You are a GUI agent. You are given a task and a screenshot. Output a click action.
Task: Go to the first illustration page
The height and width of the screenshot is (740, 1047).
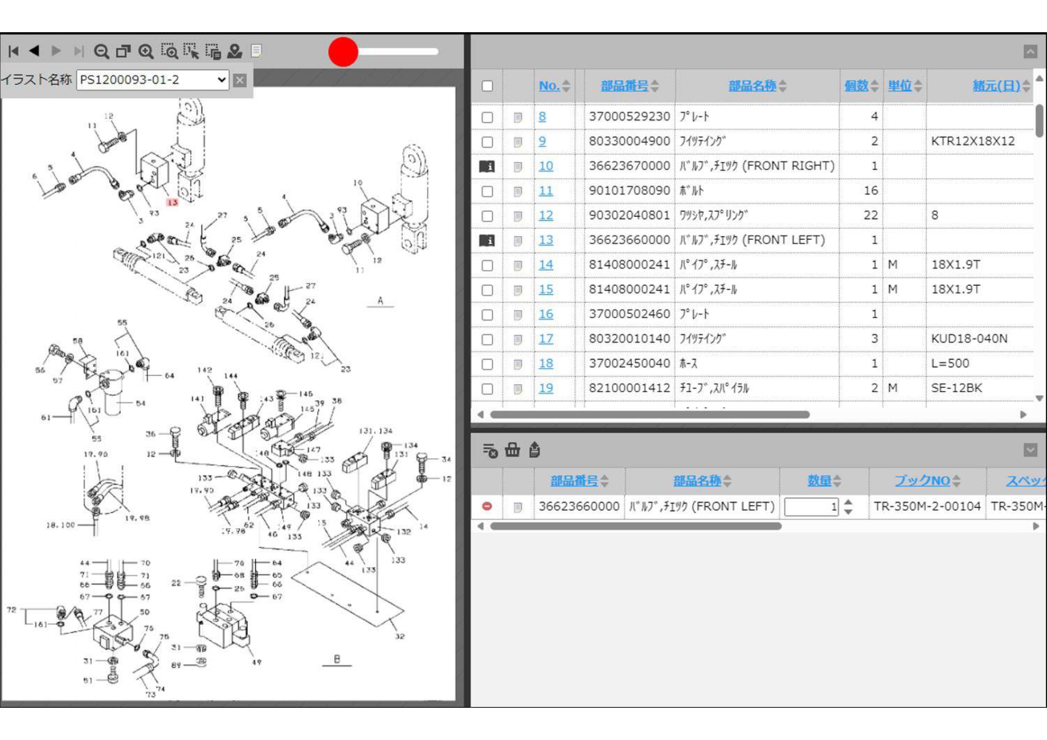13,51
